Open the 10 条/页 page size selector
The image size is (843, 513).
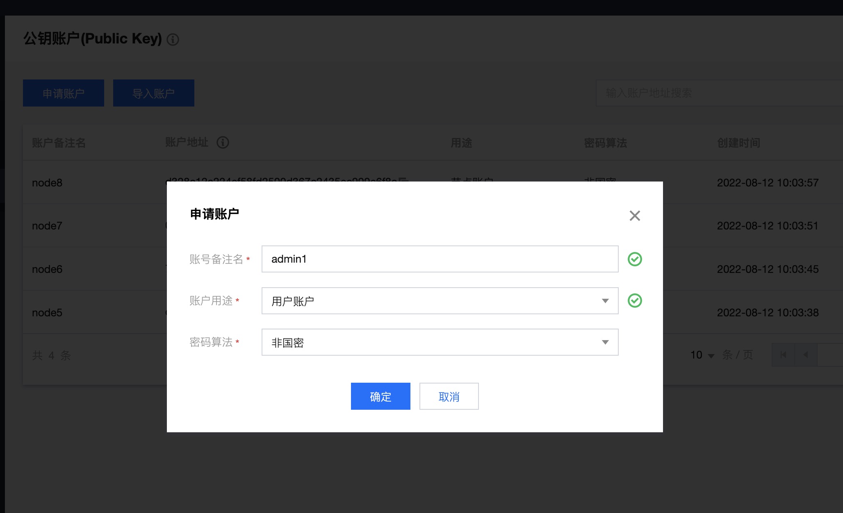tap(702, 355)
